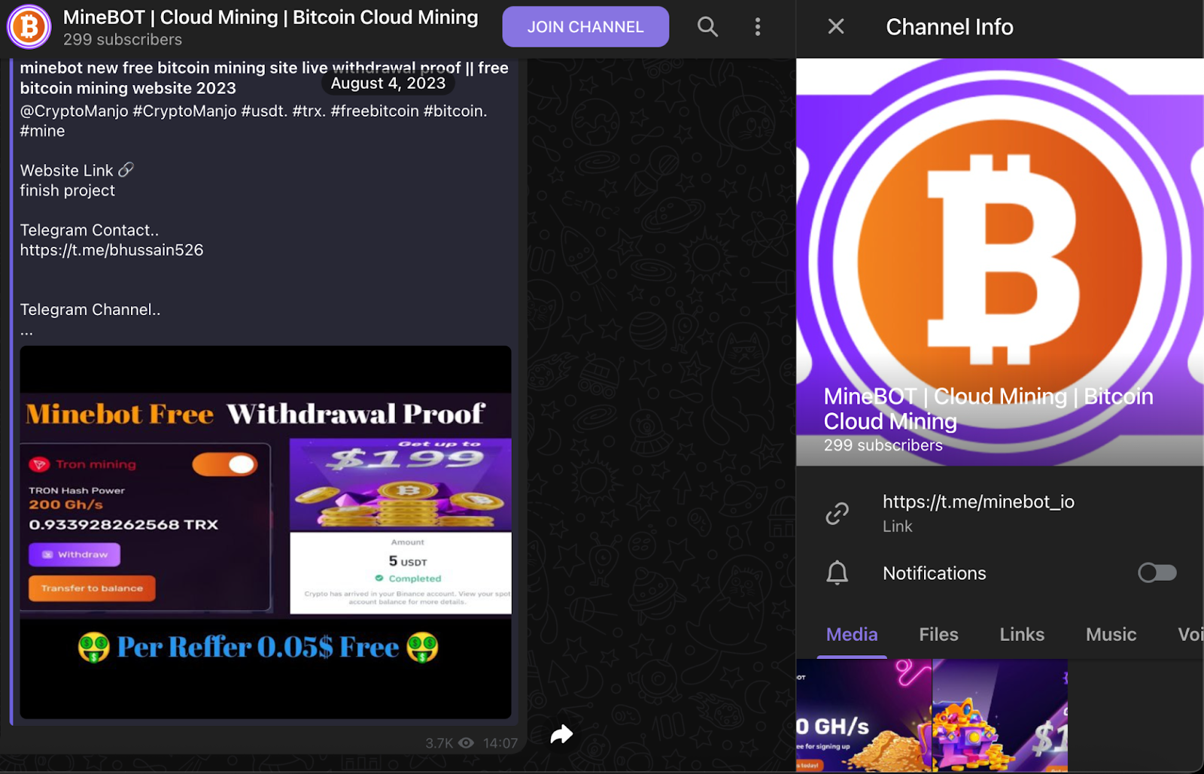Open the Minebot Free Withdrawal Proof image
This screenshot has height=774, width=1204.
[266, 532]
